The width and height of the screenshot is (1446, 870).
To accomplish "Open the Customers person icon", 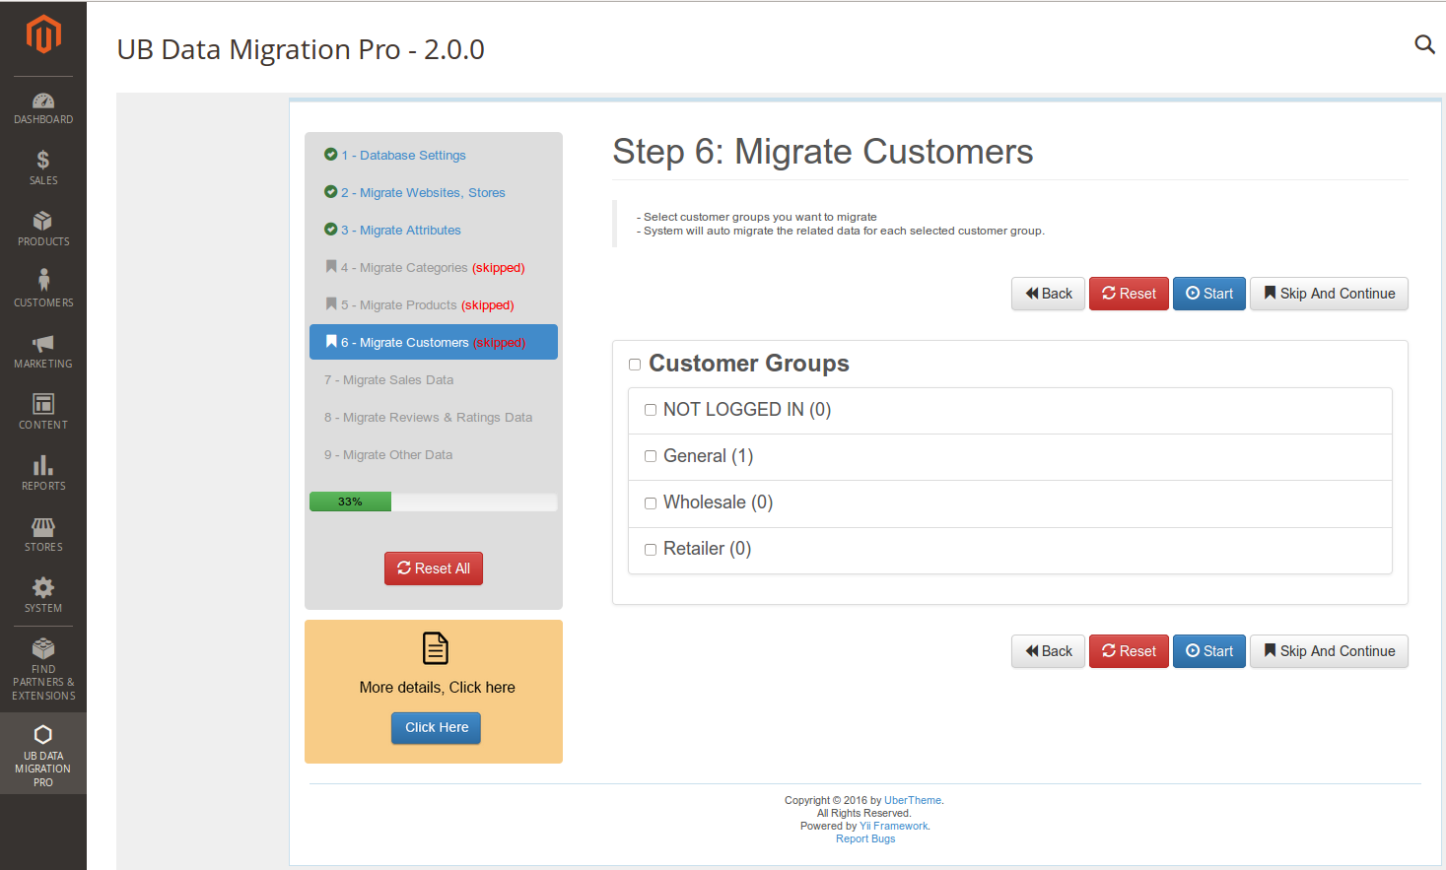I will 43,281.
